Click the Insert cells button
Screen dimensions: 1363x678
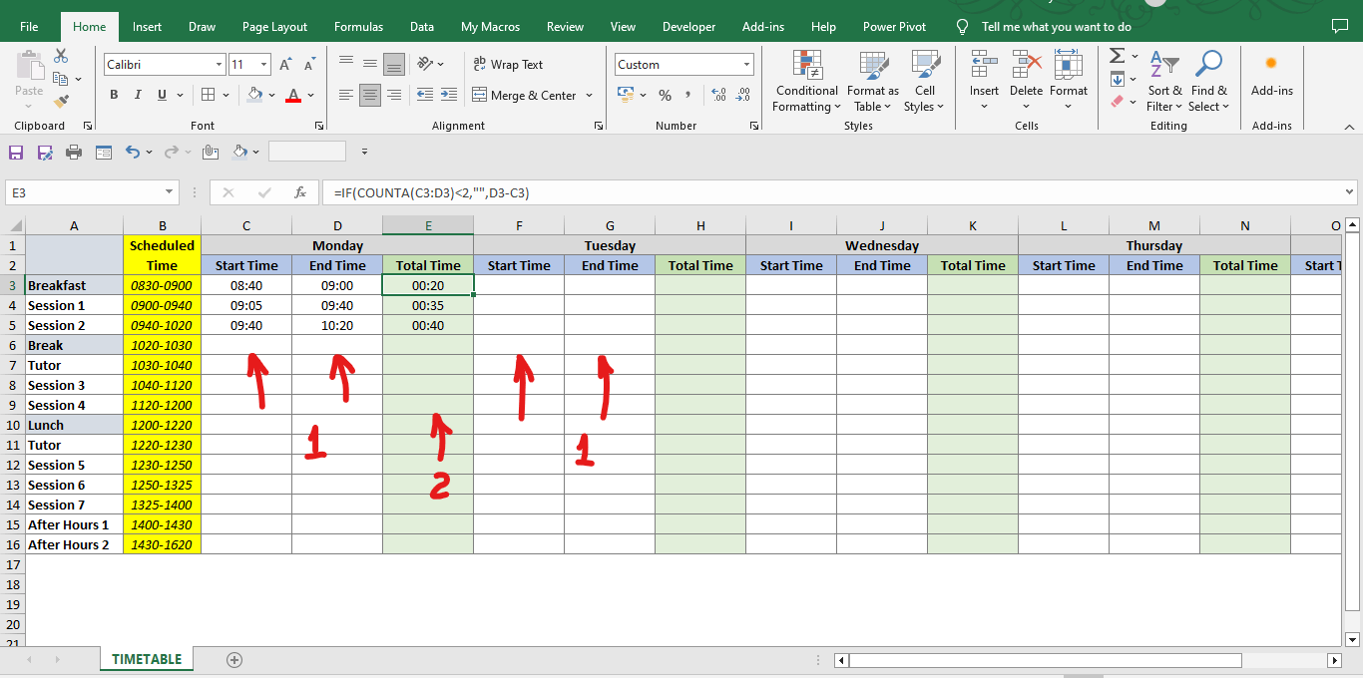[x=984, y=80]
